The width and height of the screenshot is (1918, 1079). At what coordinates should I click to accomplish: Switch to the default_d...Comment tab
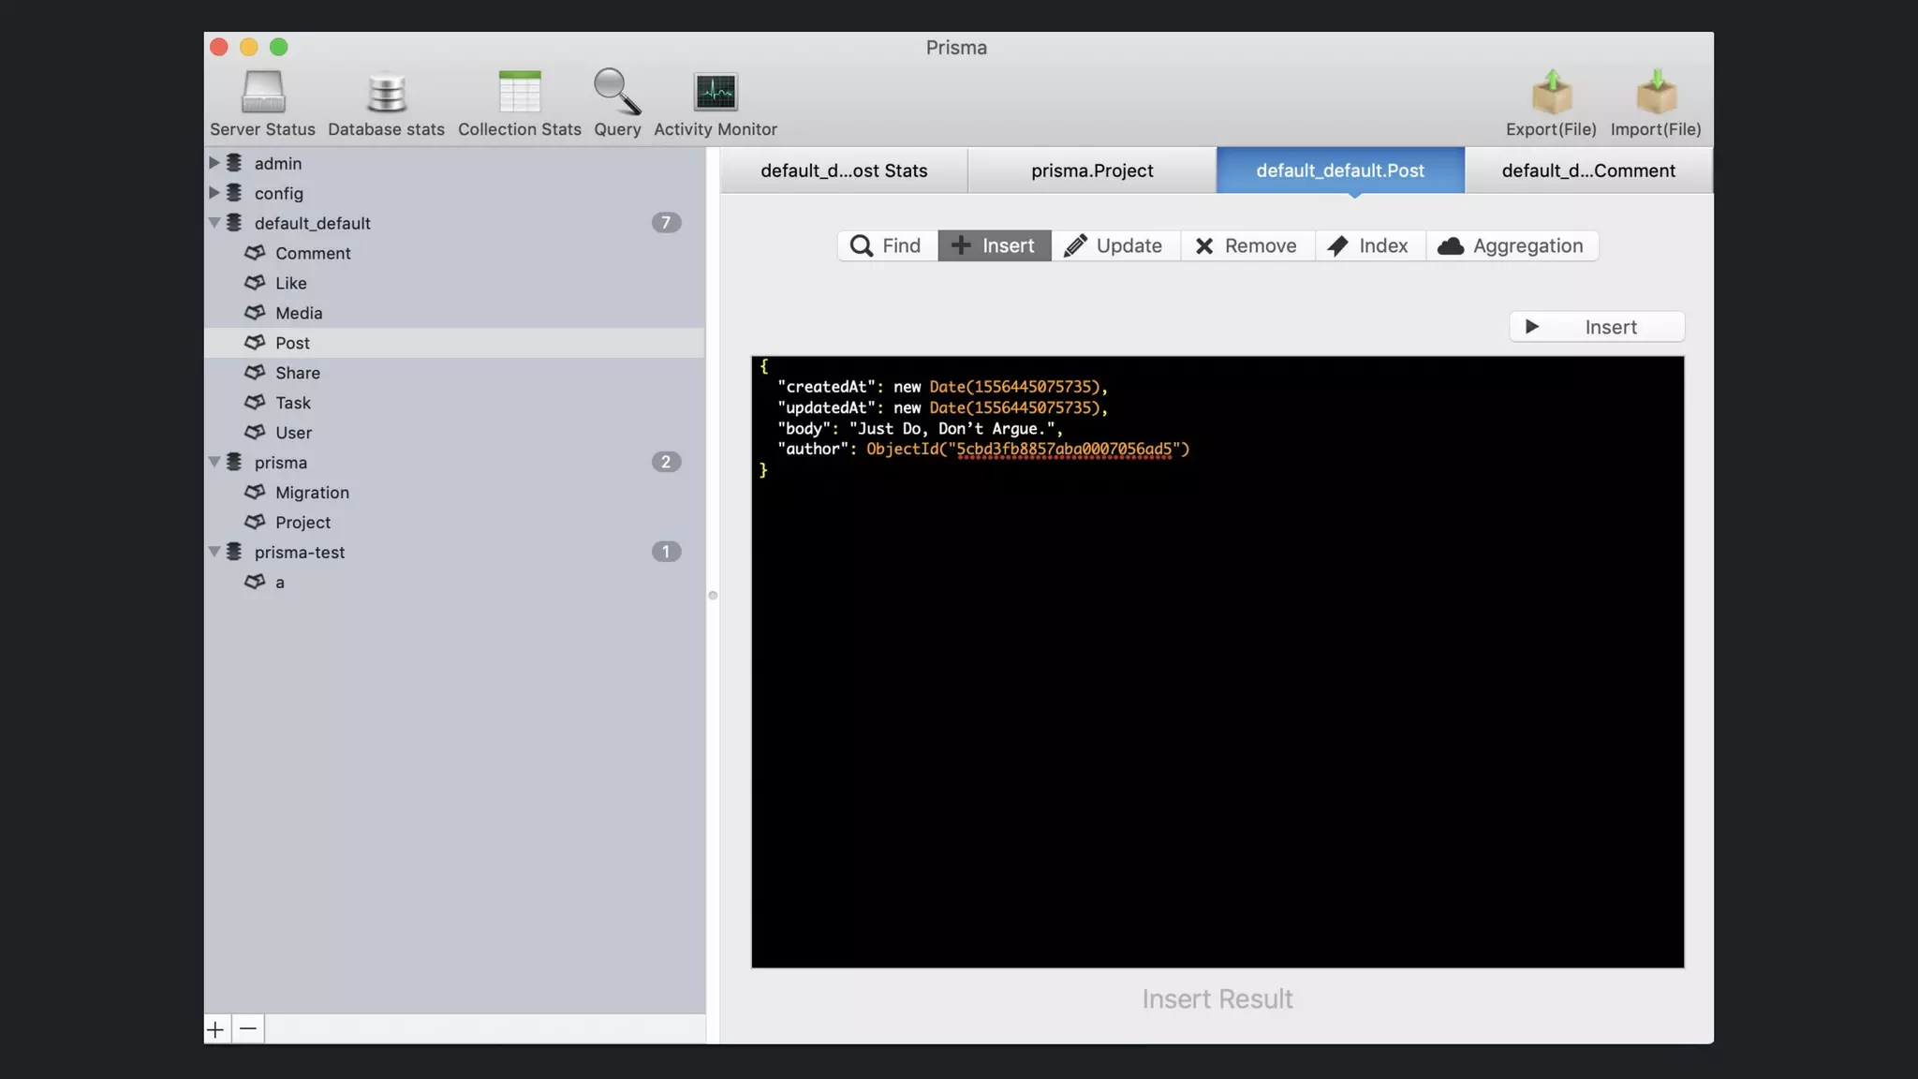(1588, 170)
